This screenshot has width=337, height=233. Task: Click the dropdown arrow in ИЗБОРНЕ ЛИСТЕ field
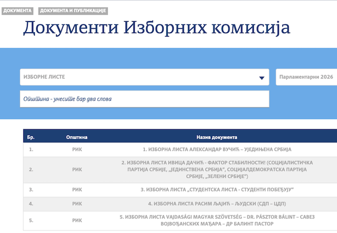click(261, 78)
